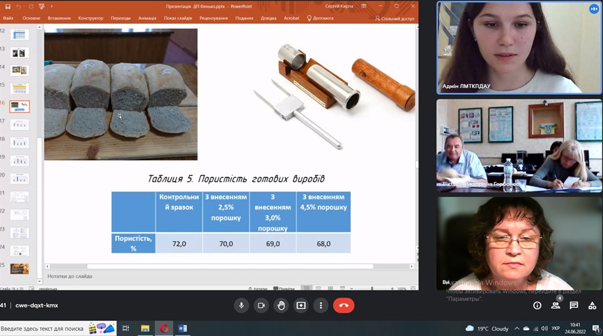
Task: Switch to Normal view icon in status bar
Action: tap(307, 289)
